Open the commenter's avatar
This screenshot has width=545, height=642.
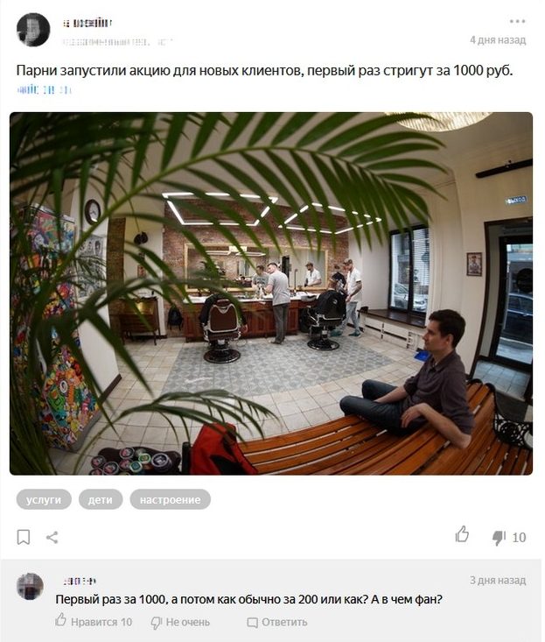[30, 586]
